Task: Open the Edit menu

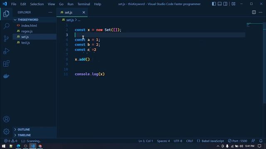Action: coord(23,4)
